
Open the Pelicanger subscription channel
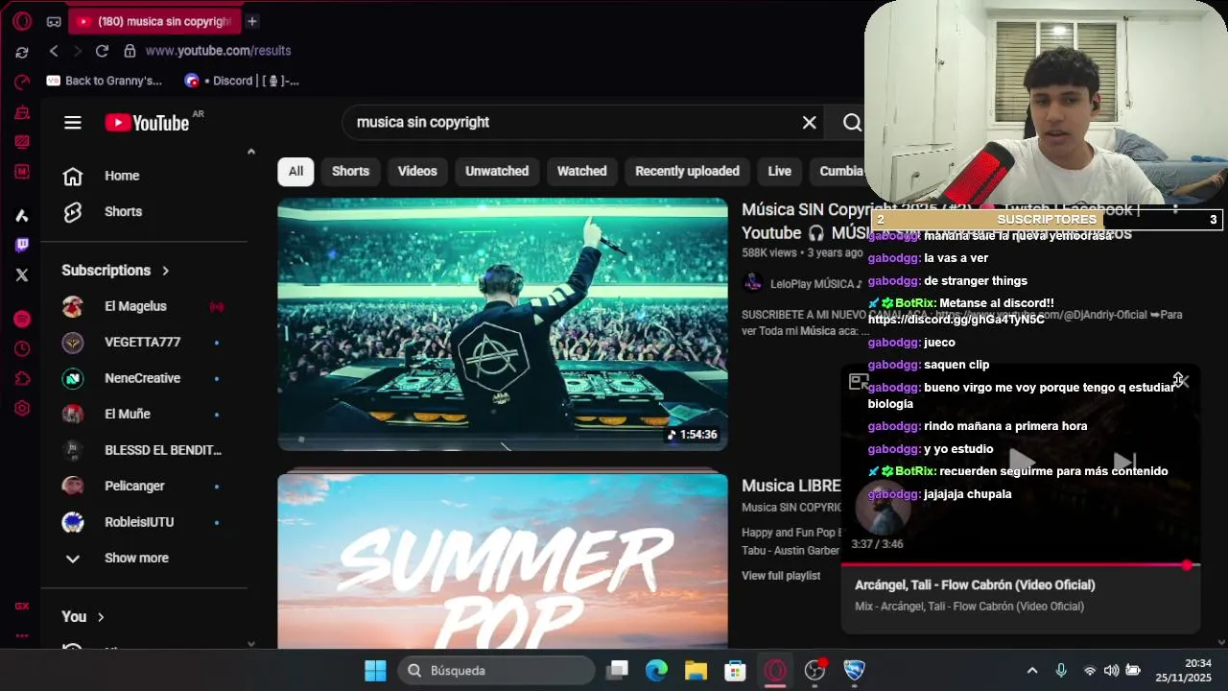[x=144, y=486]
